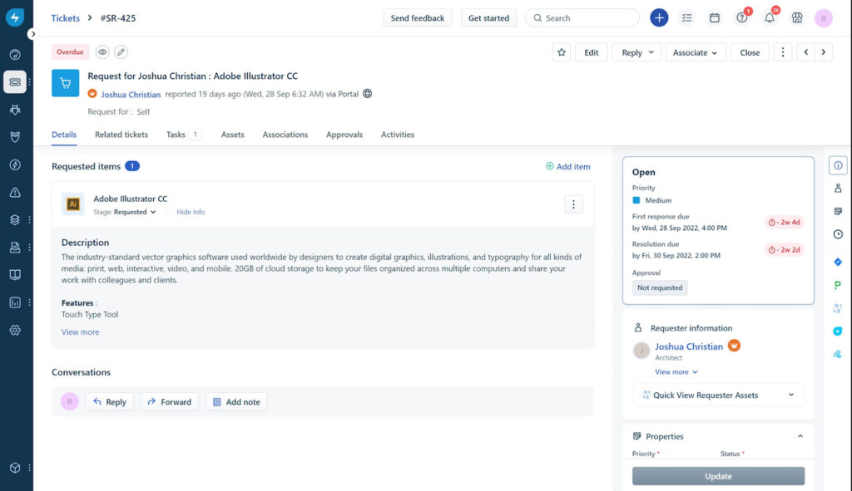Star this ticket as favorite
This screenshot has width=852, height=491.
coord(562,52)
